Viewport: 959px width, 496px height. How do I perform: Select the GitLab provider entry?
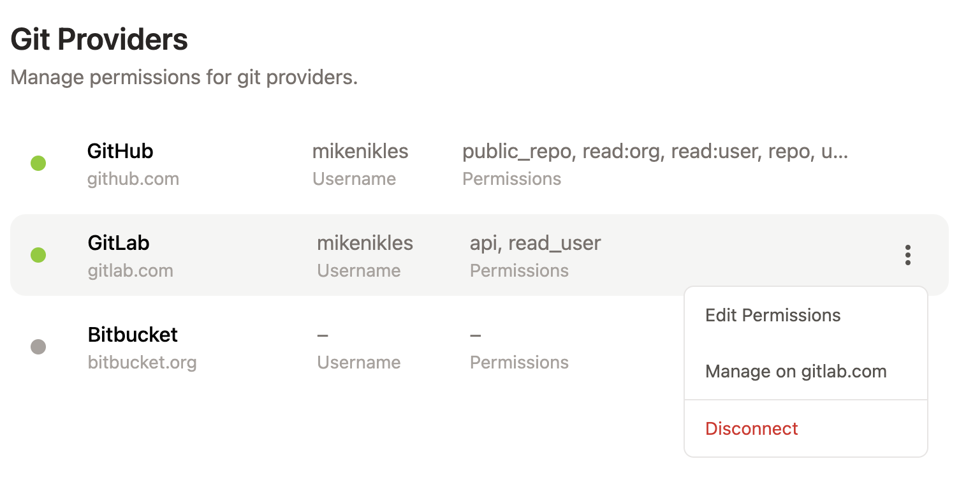[x=118, y=243]
